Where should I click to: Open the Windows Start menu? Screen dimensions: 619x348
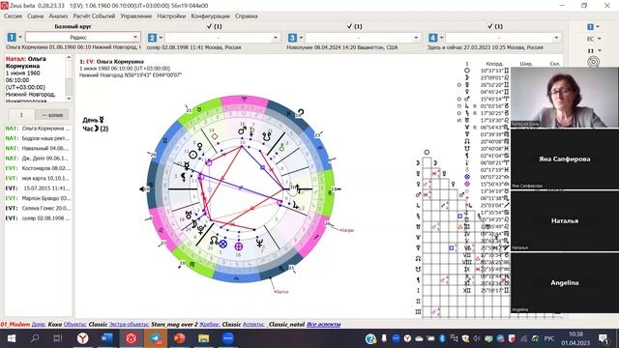12,338
